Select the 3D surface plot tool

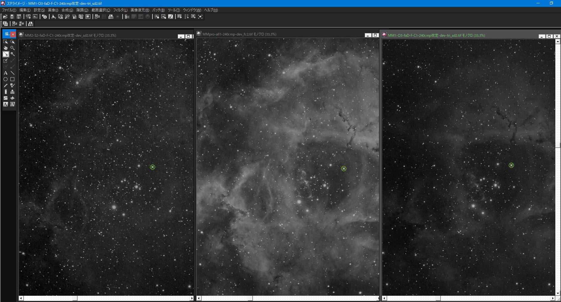(x=13, y=98)
